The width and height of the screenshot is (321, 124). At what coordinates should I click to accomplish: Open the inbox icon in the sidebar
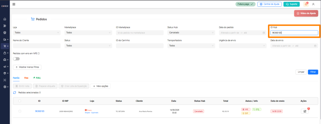5,59
